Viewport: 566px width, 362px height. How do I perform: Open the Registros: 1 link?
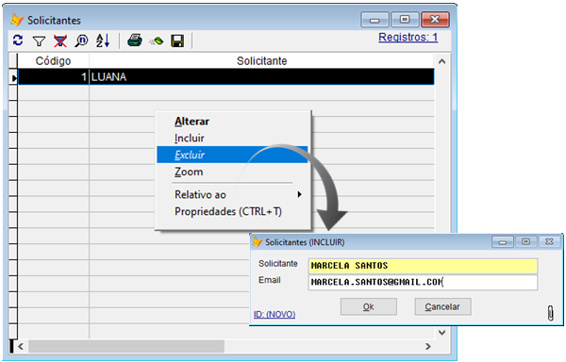pos(408,37)
